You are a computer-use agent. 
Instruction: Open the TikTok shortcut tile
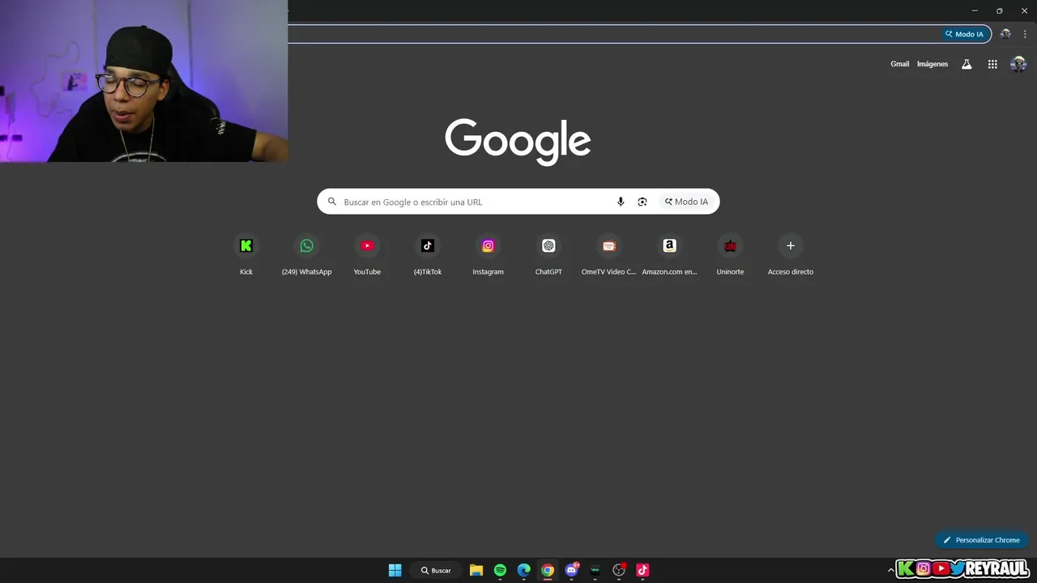pyautogui.click(x=428, y=254)
